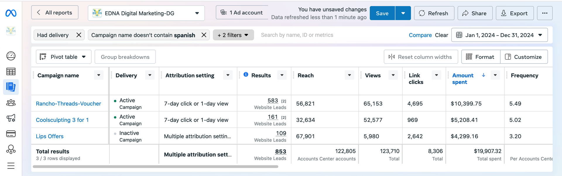This screenshot has width=562, height=176.
Task: Share this report
Action: pyautogui.click(x=475, y=13)
